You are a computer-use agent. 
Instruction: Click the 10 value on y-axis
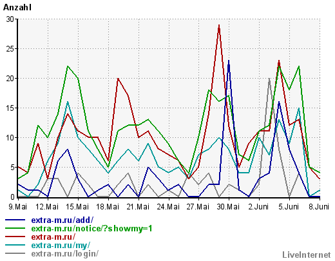[x=10, y=138]
